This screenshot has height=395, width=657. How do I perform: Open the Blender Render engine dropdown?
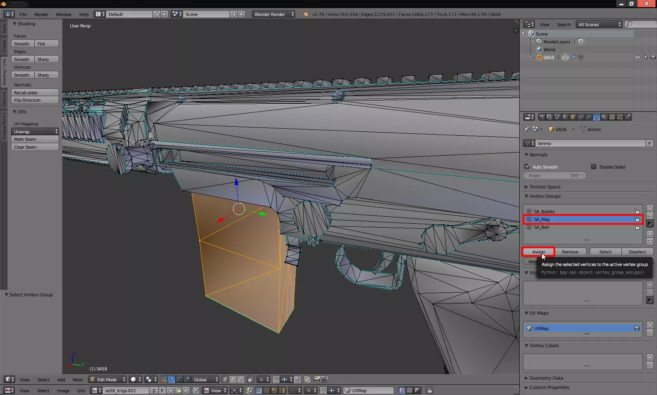tap(273, 14)
